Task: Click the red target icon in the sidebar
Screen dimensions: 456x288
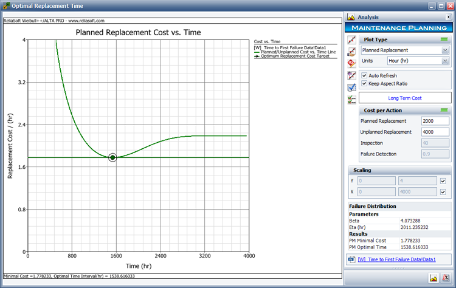Action: tap(351, 63)
